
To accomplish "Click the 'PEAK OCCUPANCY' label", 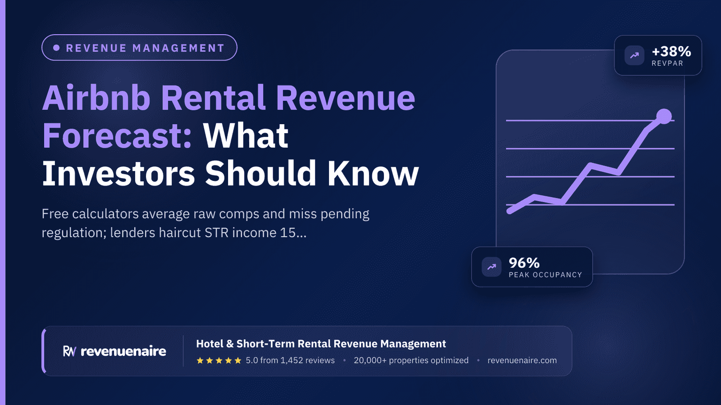I will pos(545,275).
